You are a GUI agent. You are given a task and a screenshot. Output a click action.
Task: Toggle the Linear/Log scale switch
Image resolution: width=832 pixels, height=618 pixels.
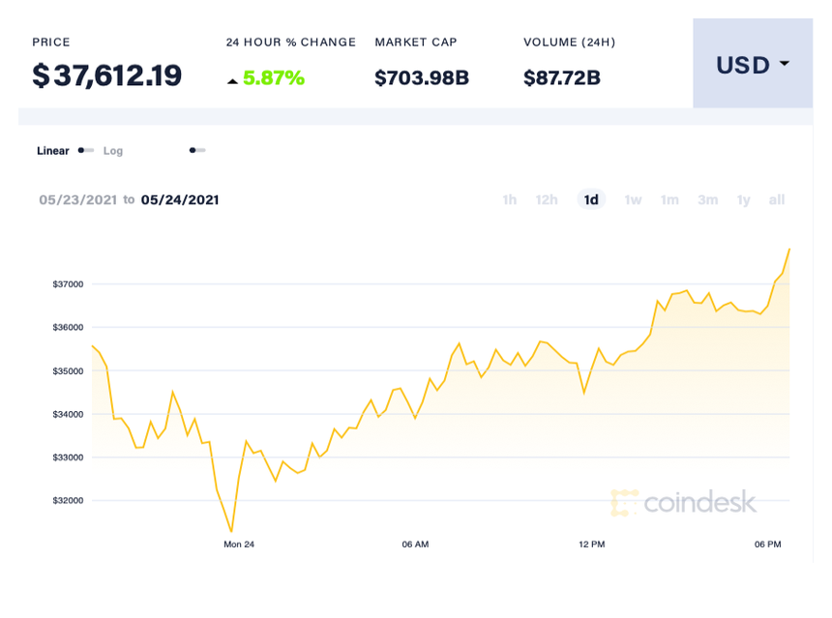coord(86,151)
